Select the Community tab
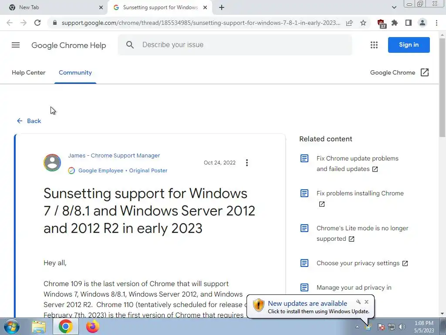The width and height of the screenshot is (446, 335). coord(75,73)
